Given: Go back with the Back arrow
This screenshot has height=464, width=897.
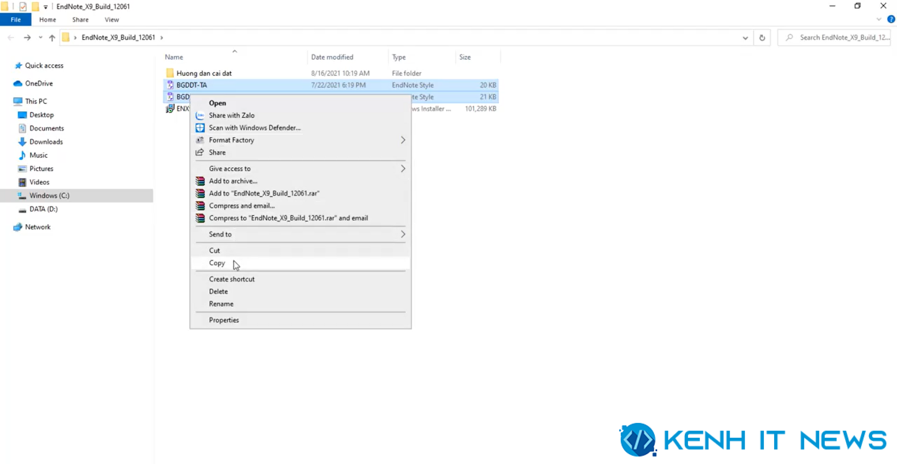Looking at the screenshot, I should coord(11,37).
